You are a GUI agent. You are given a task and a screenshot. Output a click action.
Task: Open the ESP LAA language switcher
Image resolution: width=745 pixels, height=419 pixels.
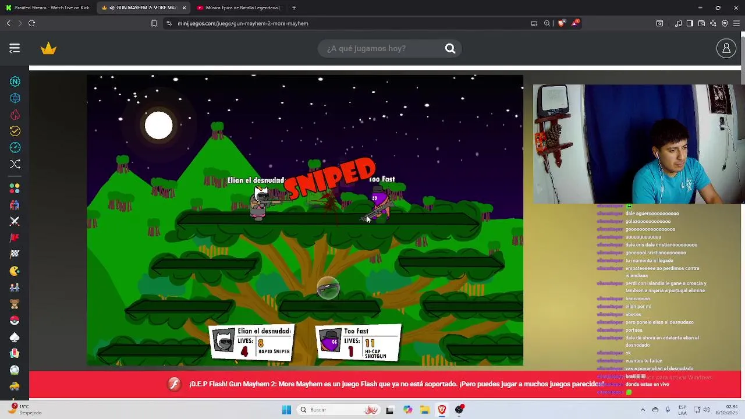coord(682,410)
